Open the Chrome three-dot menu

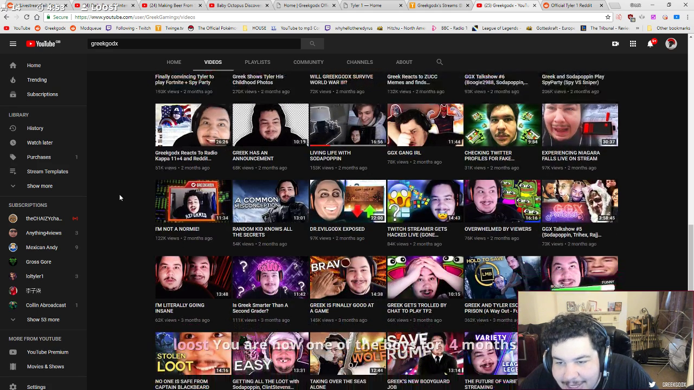click(687, 17)
